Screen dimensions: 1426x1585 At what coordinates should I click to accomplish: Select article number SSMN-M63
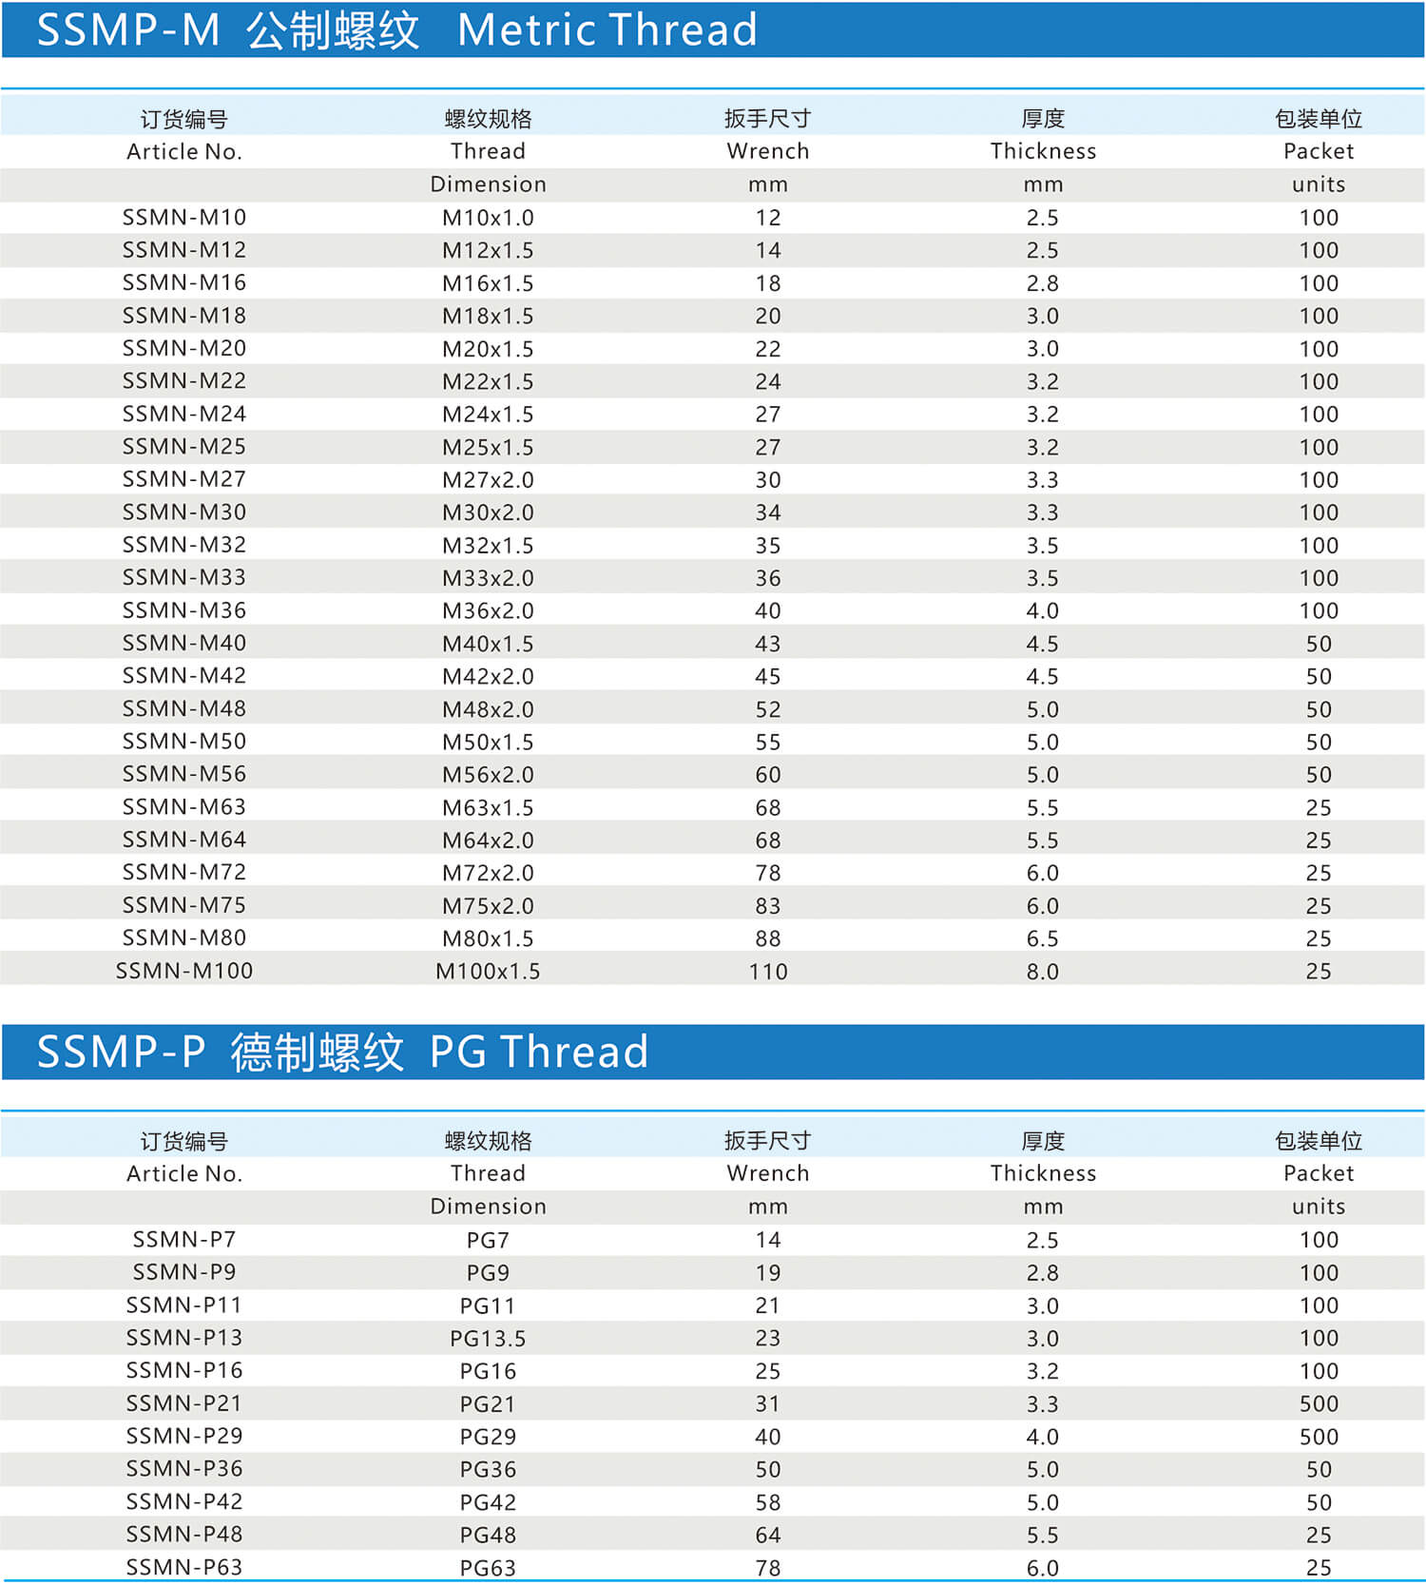pyautogui.click(x=184, y=807)
